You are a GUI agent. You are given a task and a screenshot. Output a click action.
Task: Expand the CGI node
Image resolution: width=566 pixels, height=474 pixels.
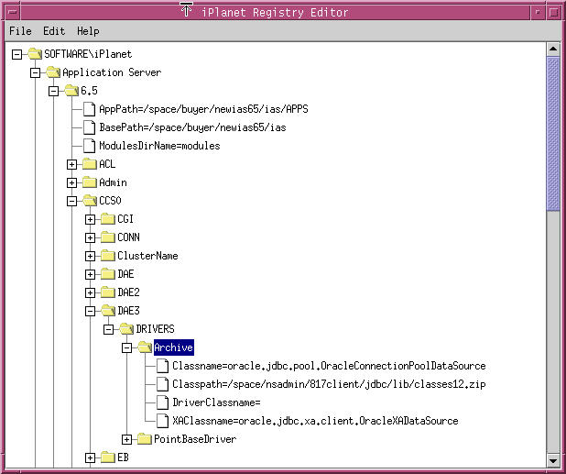coord(91,219)
